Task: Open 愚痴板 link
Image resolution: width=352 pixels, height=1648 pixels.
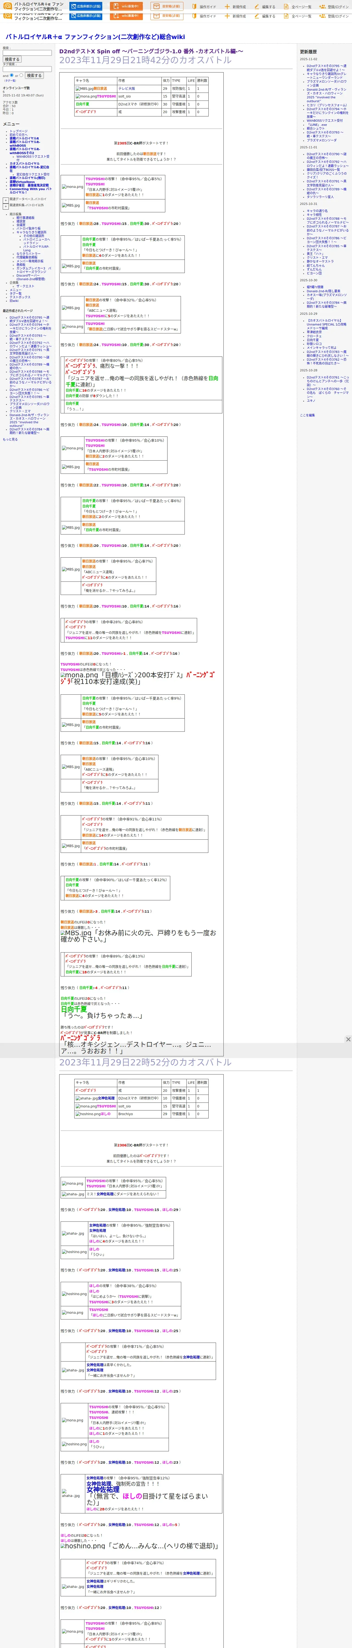Action: pyautogui.click(x=21, y=264)
